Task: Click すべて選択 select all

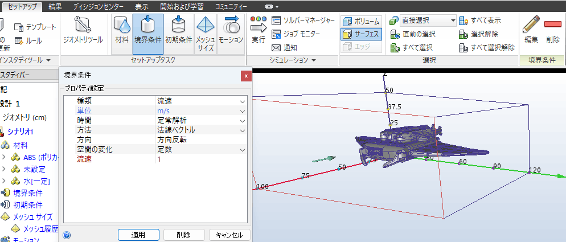Action: 411,48
